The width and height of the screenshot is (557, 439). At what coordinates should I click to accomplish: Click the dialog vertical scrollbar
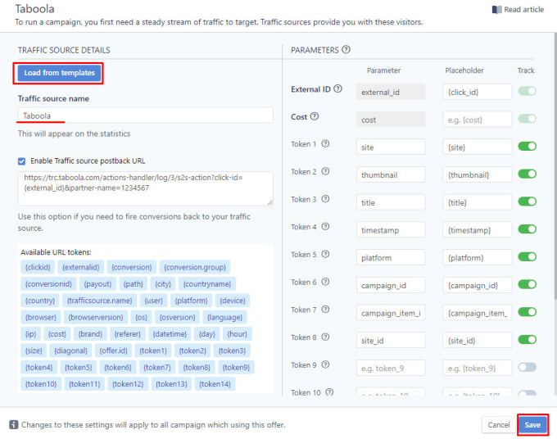tap(555, 167)
